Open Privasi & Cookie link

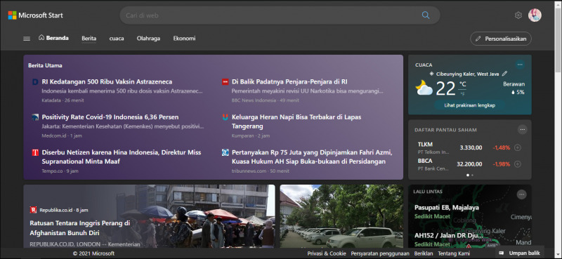pyautogui.click(x=327, y=253)
